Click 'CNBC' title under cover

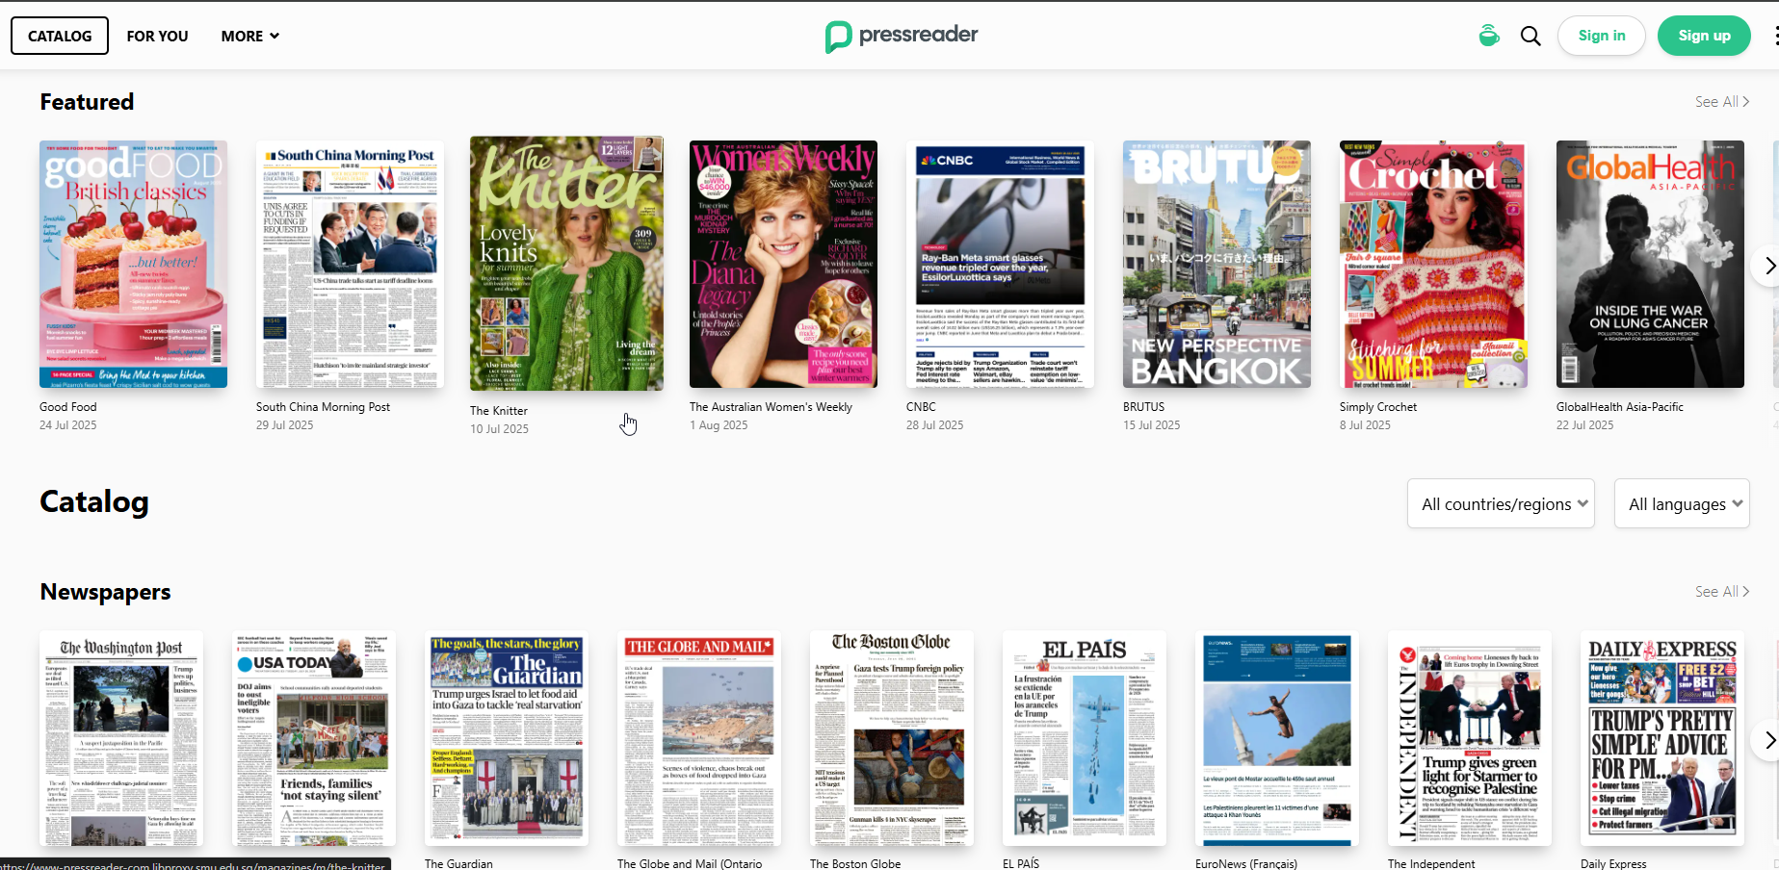pos(921,407)
